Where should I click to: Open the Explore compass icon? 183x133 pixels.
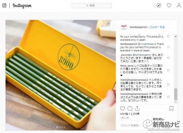pos(159,5)
